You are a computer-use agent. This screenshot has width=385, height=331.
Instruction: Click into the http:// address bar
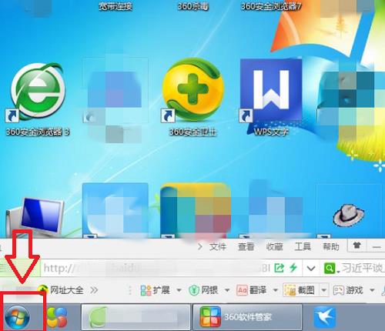tap(156, 269)
